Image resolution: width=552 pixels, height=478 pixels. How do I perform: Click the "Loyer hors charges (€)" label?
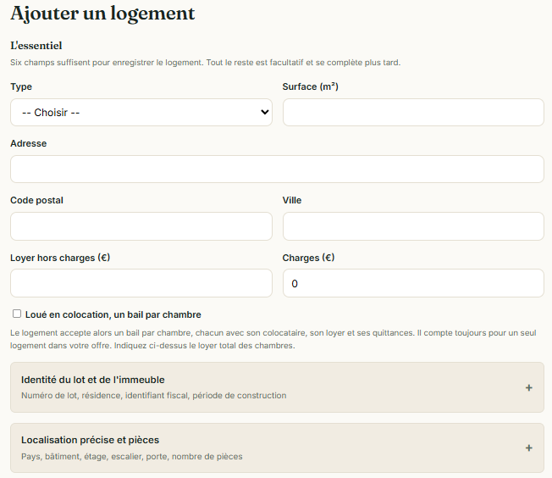coord(60,258)
